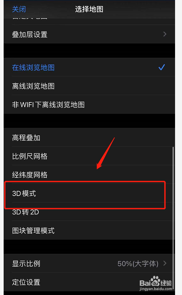
Task: Click the 选择地图 title text
Action: pyautogui.click(x=89, y=9)
